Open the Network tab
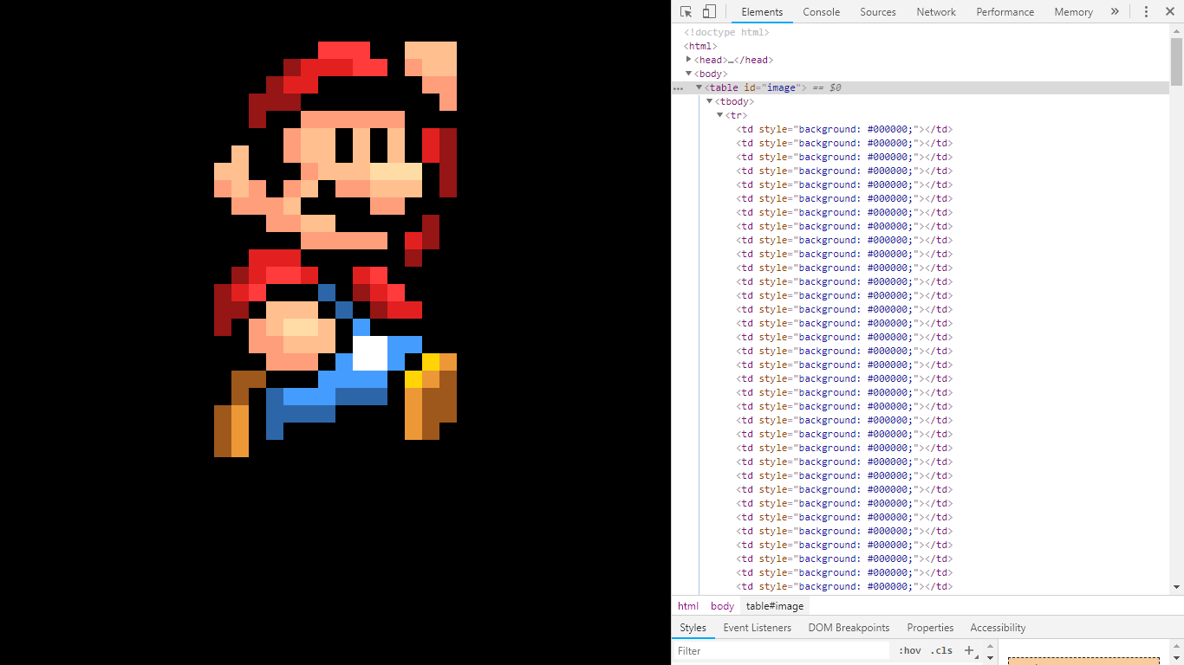 (936, 12)
